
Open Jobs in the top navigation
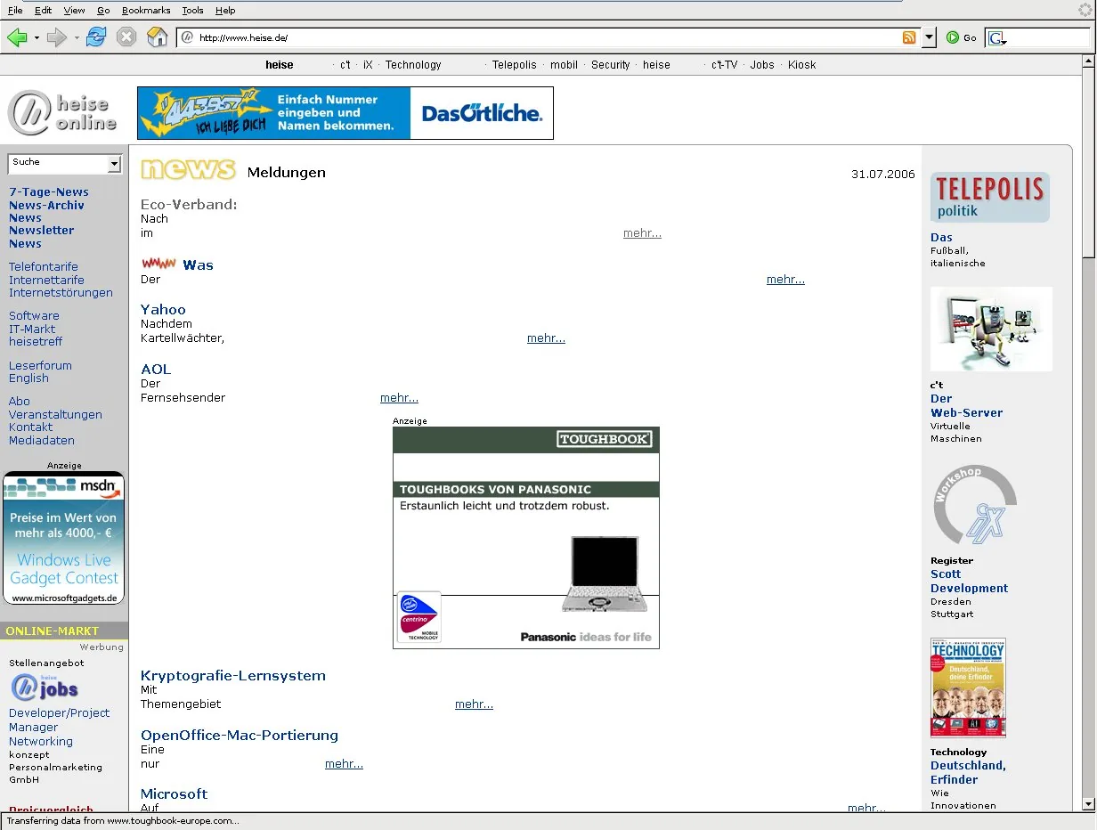(x=762, y=65)
